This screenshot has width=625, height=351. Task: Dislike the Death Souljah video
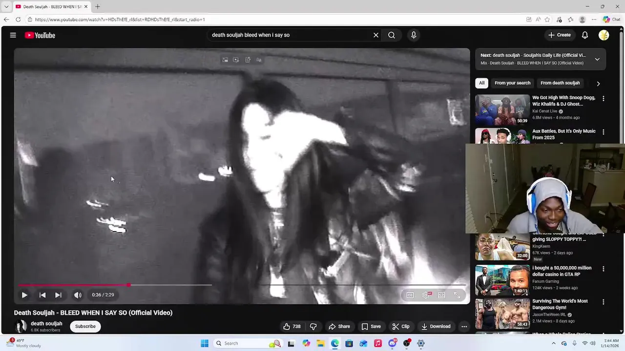(313, 327)
